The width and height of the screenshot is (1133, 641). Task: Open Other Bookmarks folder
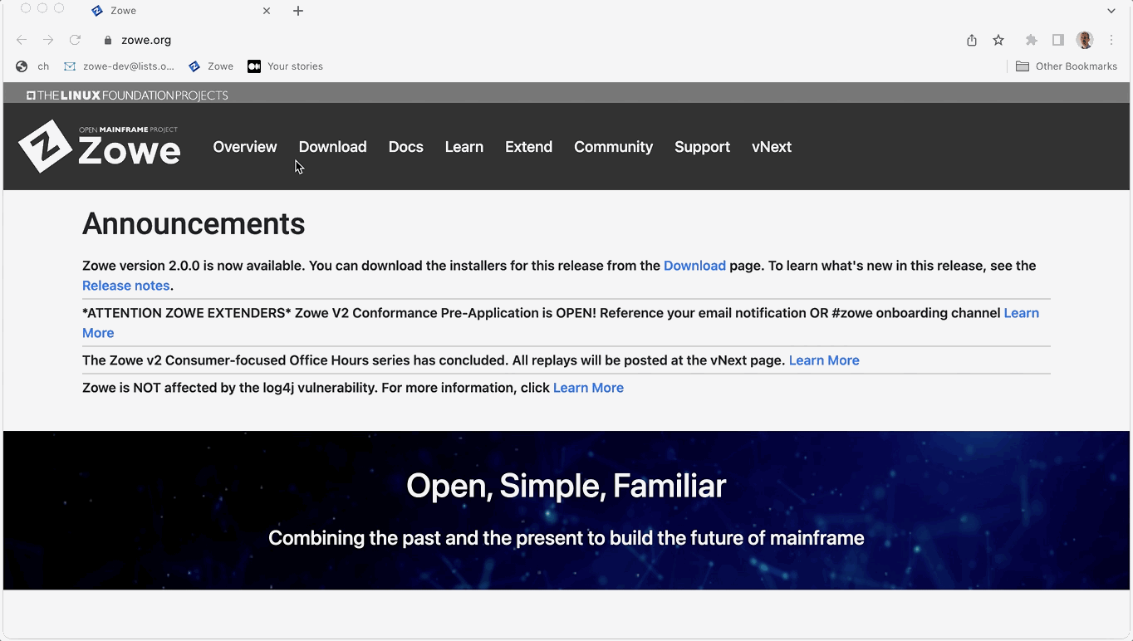[x=1067, y=66]
